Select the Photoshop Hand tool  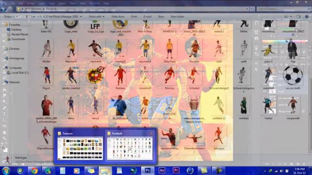(4, 132)
